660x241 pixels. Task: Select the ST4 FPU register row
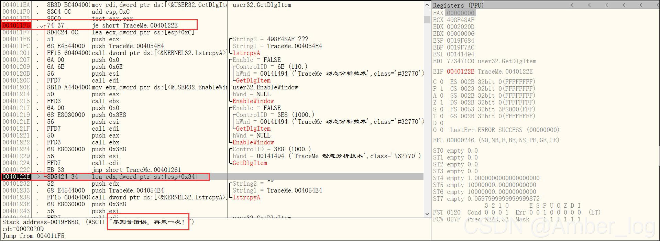click(x=486, y=178)
